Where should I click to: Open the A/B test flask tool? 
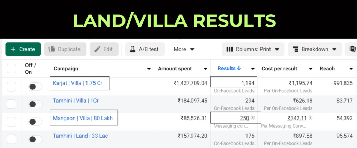tap(144, 49)
